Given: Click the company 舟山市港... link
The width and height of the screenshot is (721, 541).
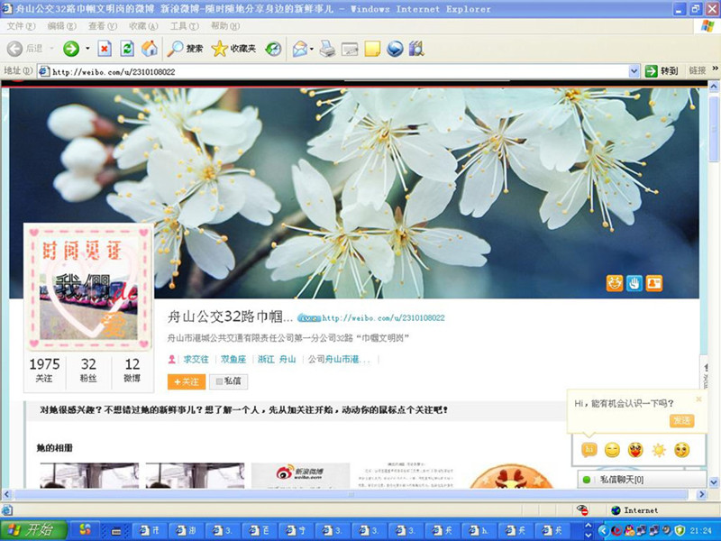Looking at the screenshot, I should [x=347, y=359].
